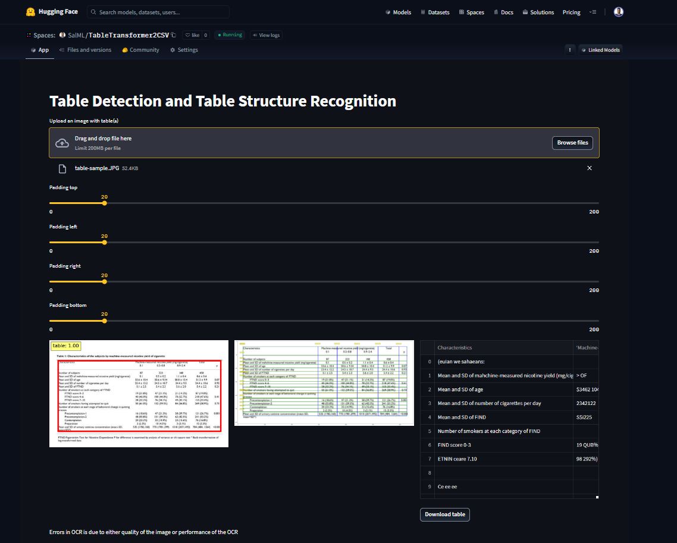Viewport: 677px width, 543px height.
Task: Open the space Settings tab
Action: (184, 50)
